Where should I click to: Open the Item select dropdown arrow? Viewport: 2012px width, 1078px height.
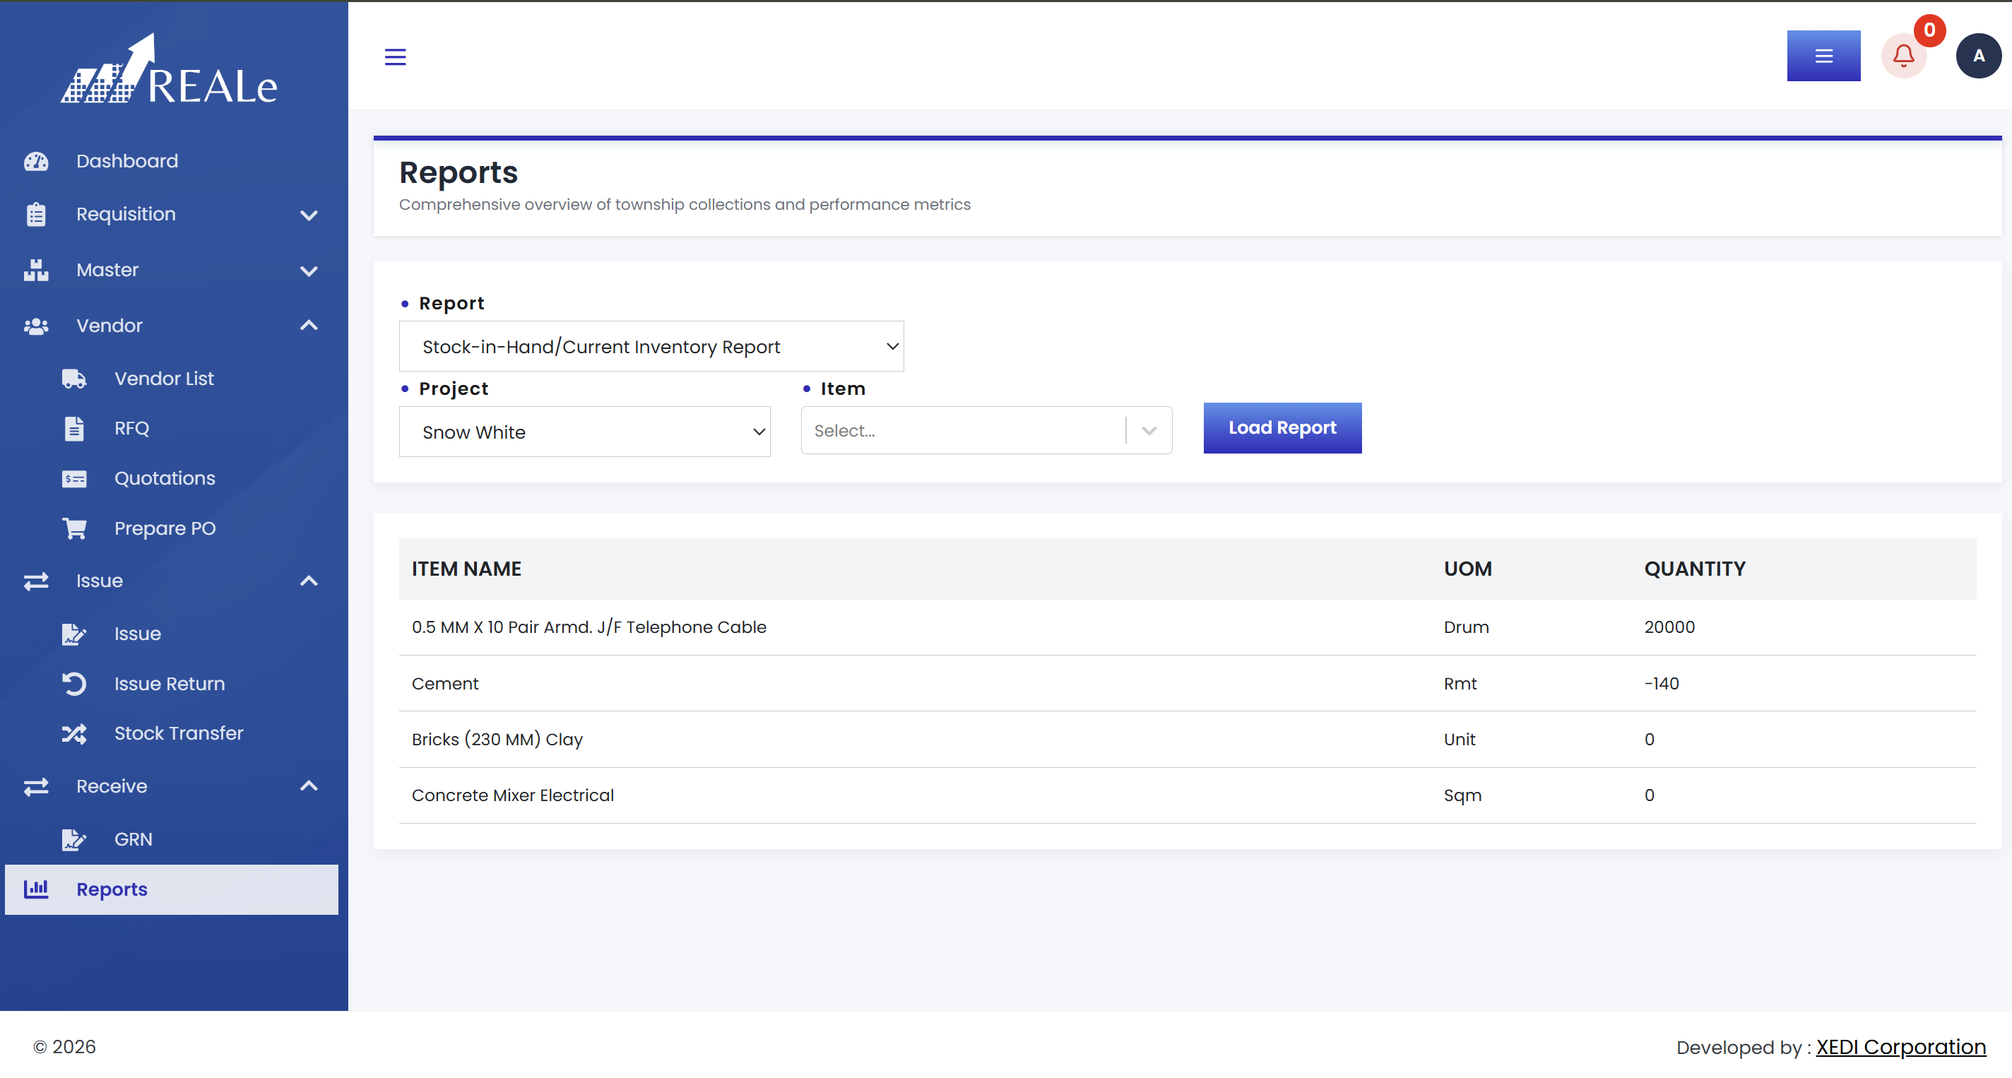pyautogui.click(x=1148, y=430)
